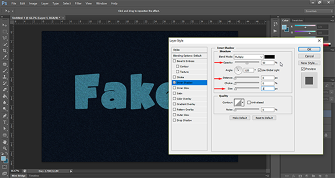Screen dimensions: 335x178
Task: Uncheck the Preview checkbox
Action: coord(303,69)
